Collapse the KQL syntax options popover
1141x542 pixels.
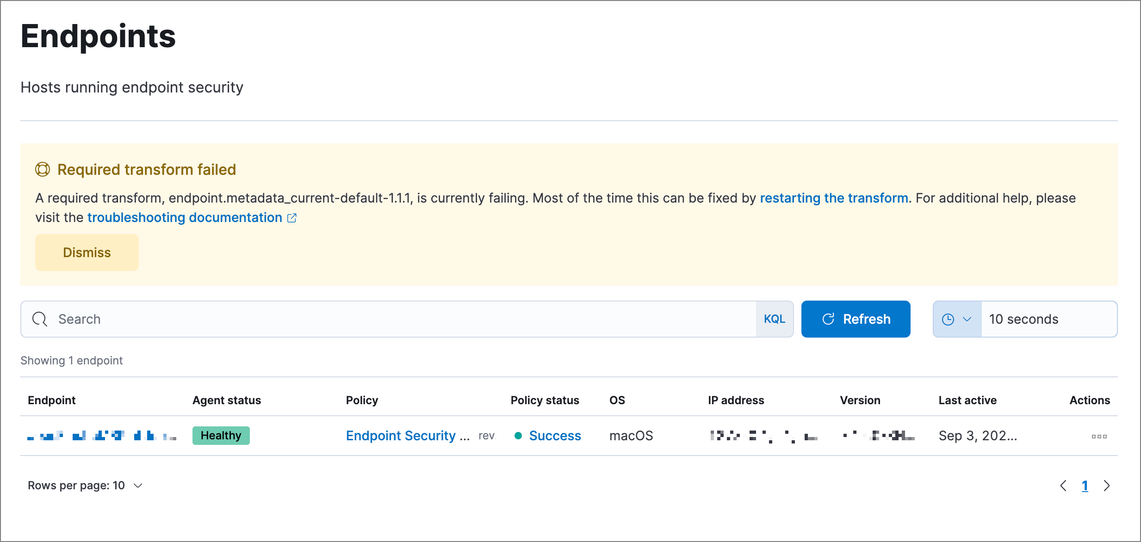point(775,319)
